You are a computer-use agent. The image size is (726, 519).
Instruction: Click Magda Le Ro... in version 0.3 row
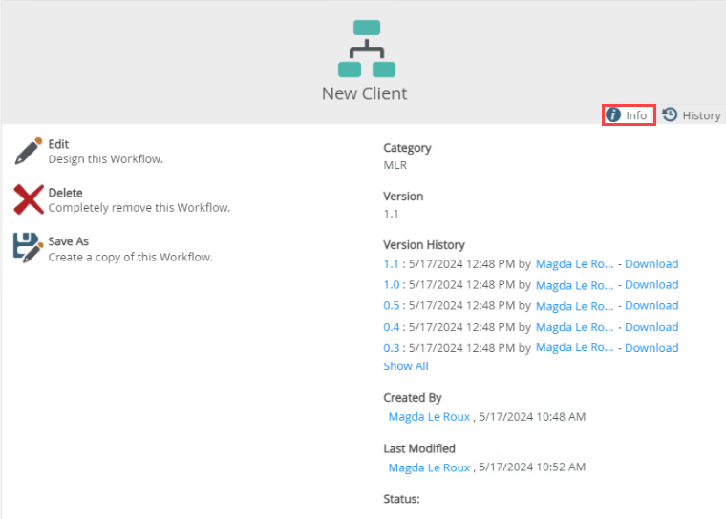tap(575, 347)
